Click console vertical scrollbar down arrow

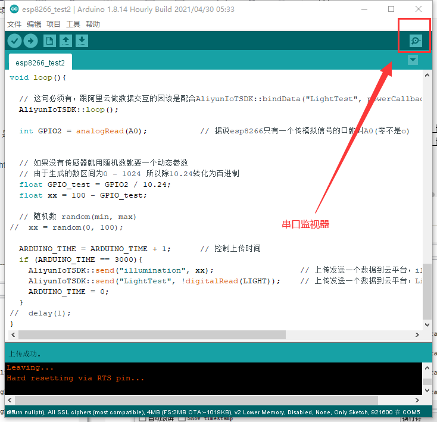[427, 390]
